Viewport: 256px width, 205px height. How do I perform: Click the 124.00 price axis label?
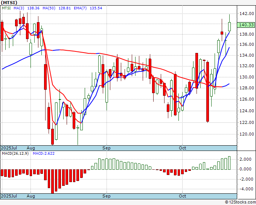247,111
